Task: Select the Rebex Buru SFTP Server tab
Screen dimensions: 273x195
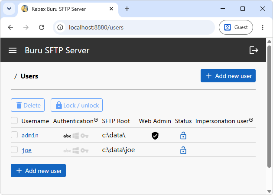Action: pyautogui.click(x=68, y=9)
